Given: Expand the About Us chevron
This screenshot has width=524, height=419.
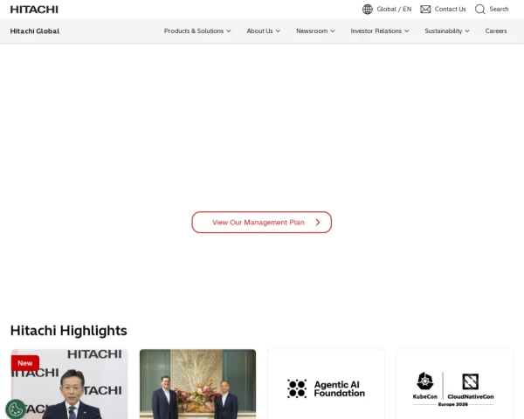Looking at the screenshot, I should pos(278,31).
